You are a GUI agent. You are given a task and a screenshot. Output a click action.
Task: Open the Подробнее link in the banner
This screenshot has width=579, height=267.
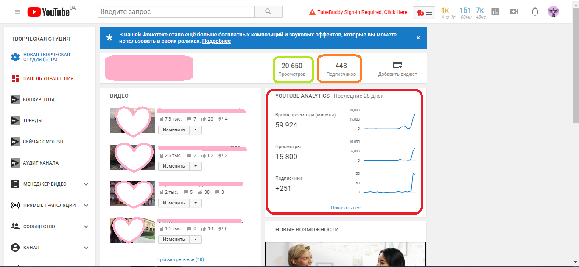(216, 41)
